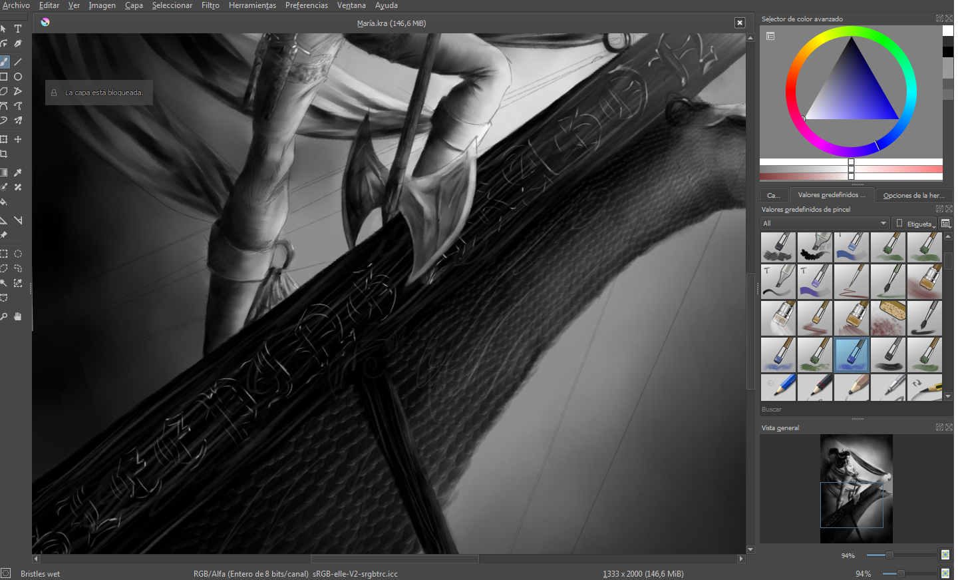This screenshot has height=580, width=958.
Task: Select the Elliptical Selection tool
Action: click(18, 254)
